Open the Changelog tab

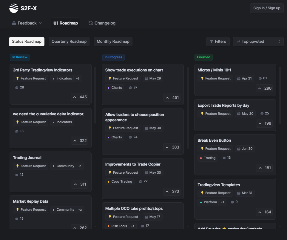point(102,23)
